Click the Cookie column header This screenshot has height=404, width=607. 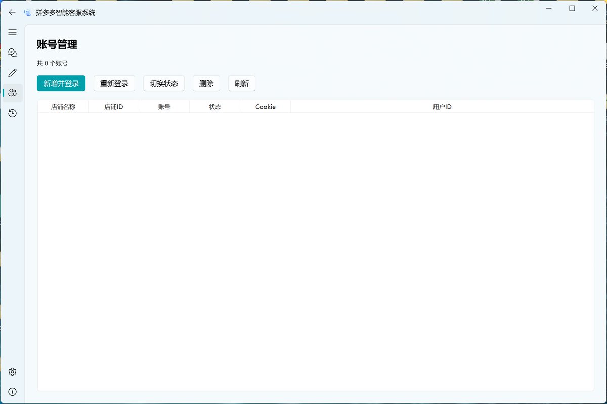point(266,107)
